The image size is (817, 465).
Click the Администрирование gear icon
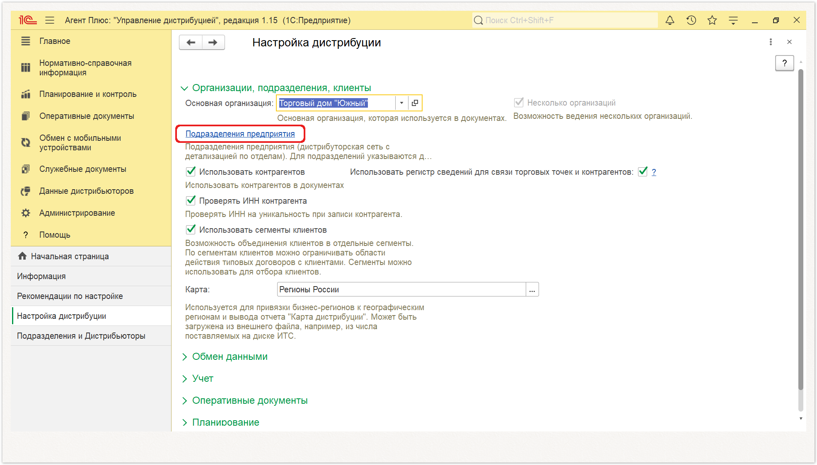(26, 213)
